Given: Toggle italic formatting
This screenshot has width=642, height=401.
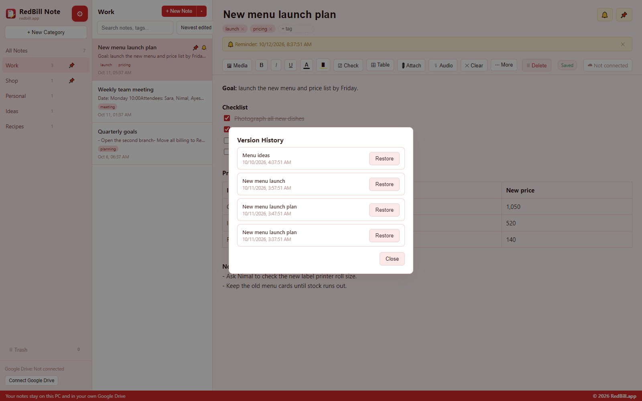Looking at the screenshot, I should [276, 65].
